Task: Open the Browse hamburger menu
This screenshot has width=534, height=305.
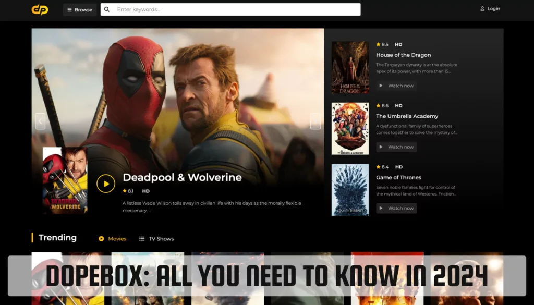Action: coord(80,9)
